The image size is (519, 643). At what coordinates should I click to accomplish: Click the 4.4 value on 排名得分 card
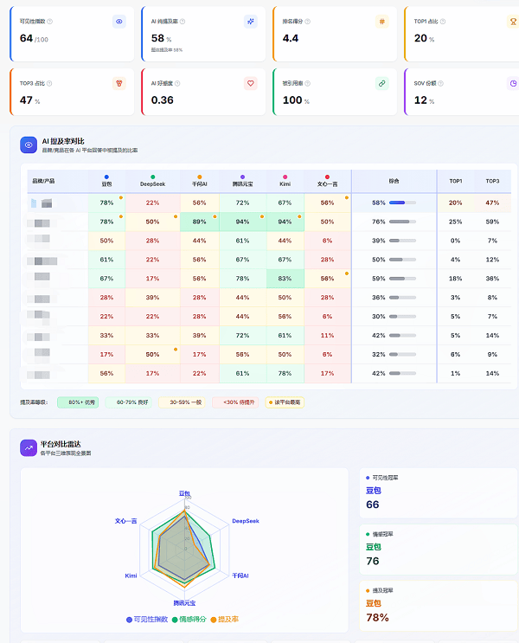pos(291,38)
